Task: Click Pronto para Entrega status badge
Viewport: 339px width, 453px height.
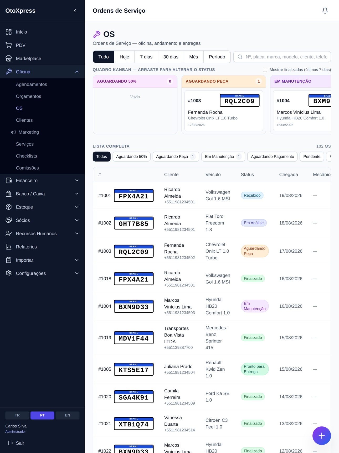Action: pos(254,369)
